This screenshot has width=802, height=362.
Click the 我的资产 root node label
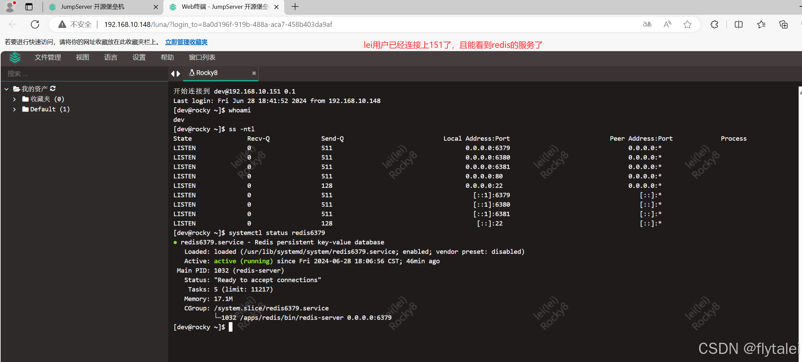34,89
